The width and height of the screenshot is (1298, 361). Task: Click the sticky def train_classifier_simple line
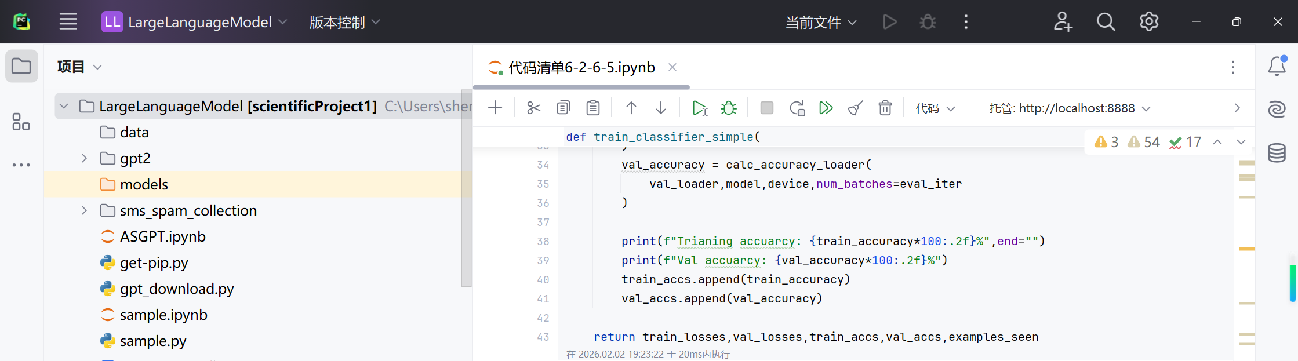coord(663,137)
